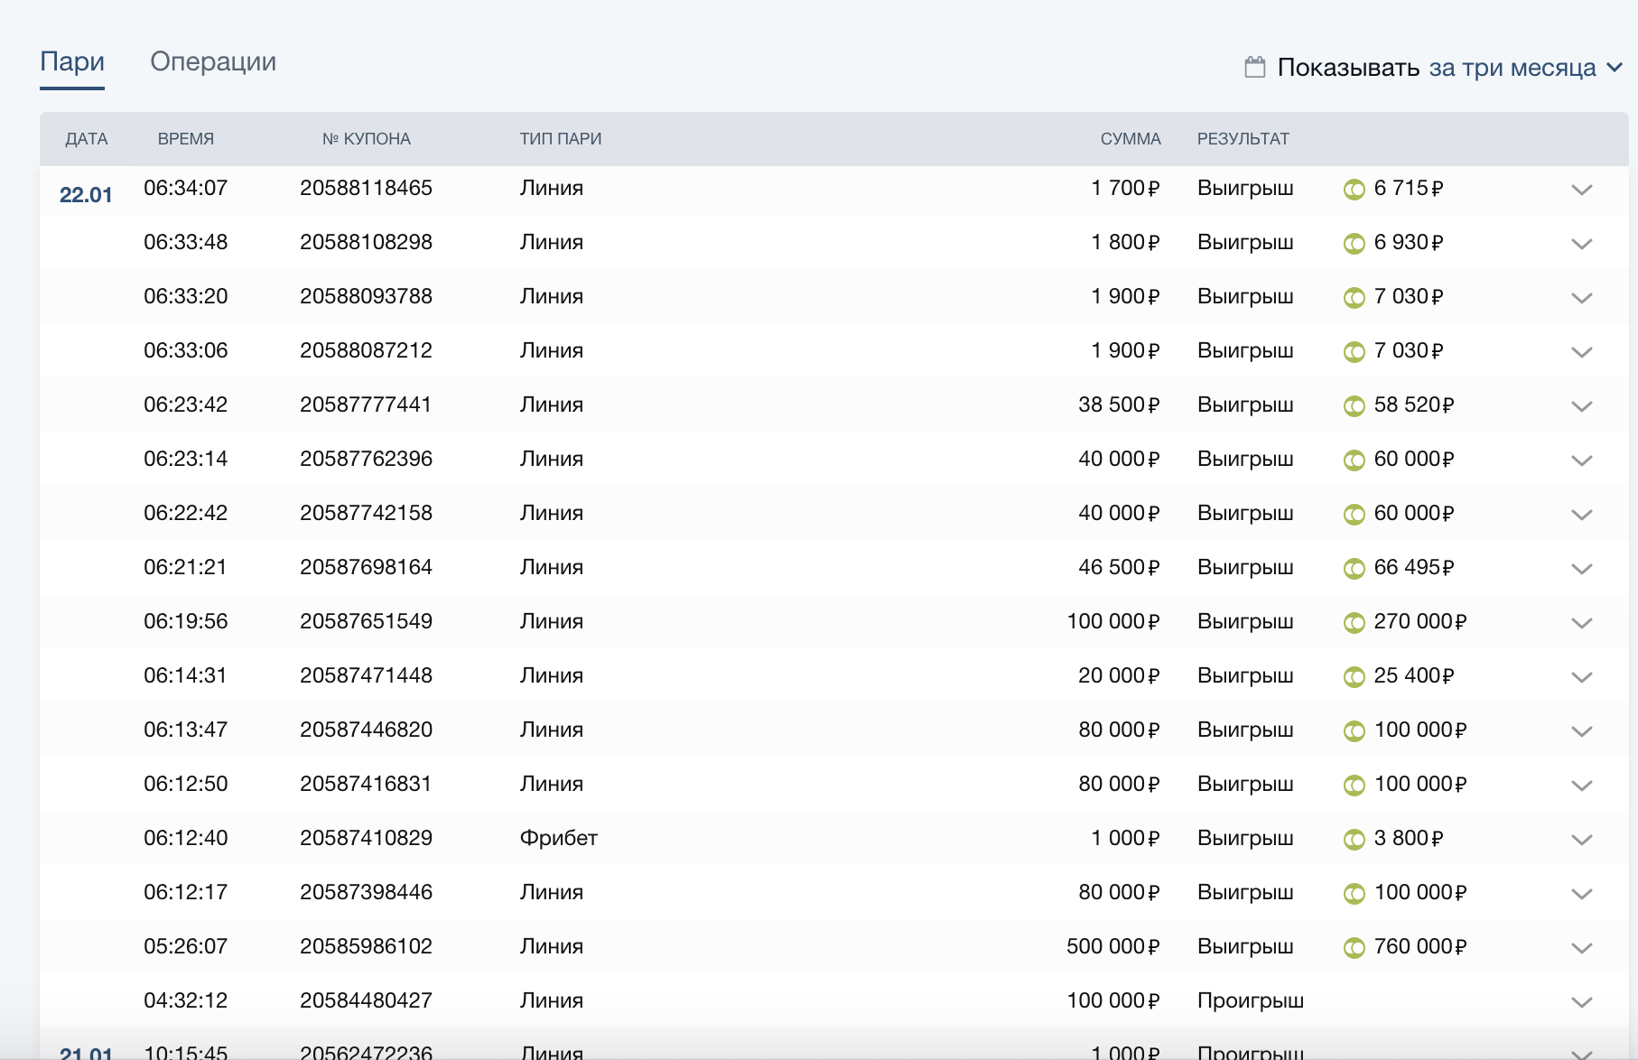
Task: Expand details for coupon 20588118465
Action: (x=1581, y=190)
